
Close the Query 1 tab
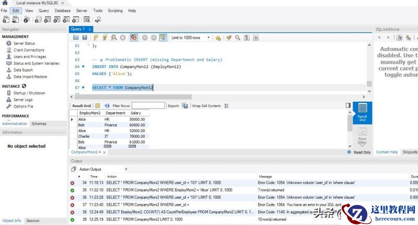tap(90, 29)
